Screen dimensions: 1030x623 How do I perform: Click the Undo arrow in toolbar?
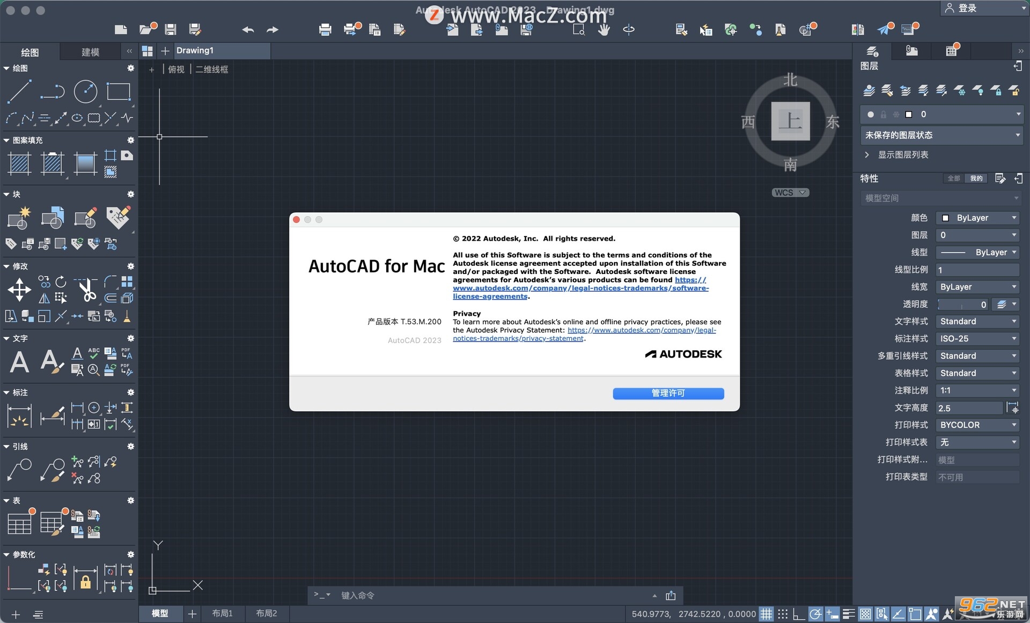248,30
